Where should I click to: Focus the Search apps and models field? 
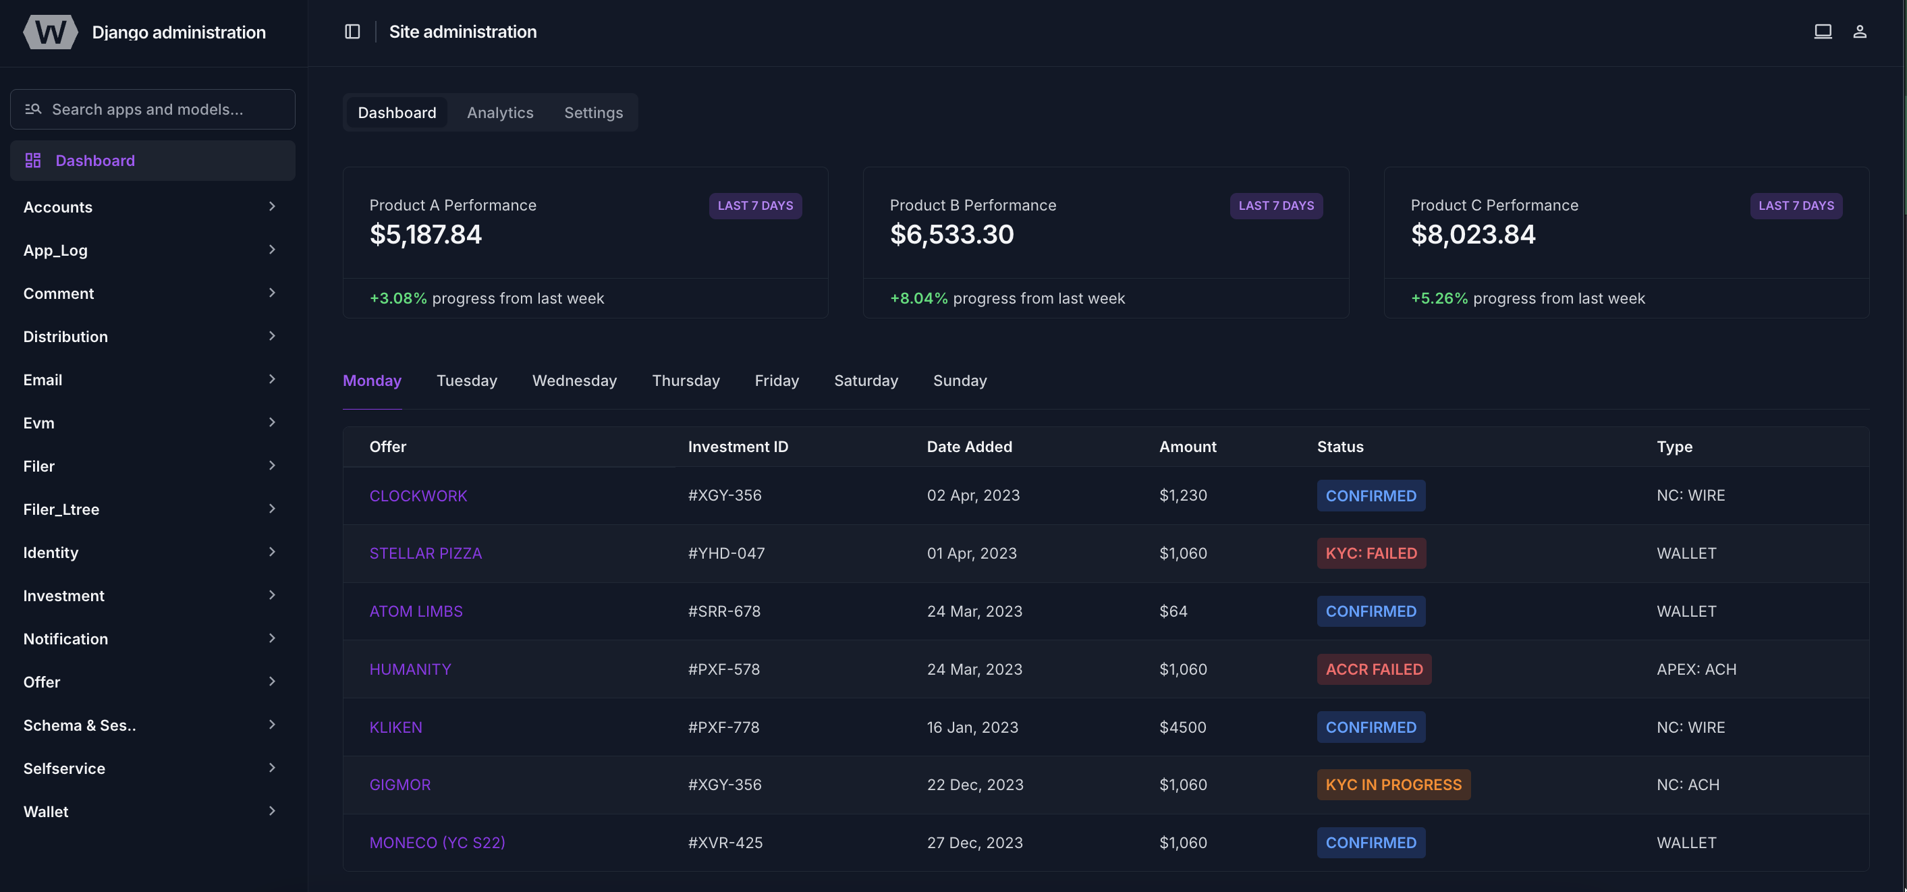click(x=163, y=109)
